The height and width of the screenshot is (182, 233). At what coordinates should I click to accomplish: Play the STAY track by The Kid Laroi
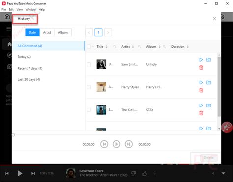tap(201, 105)
